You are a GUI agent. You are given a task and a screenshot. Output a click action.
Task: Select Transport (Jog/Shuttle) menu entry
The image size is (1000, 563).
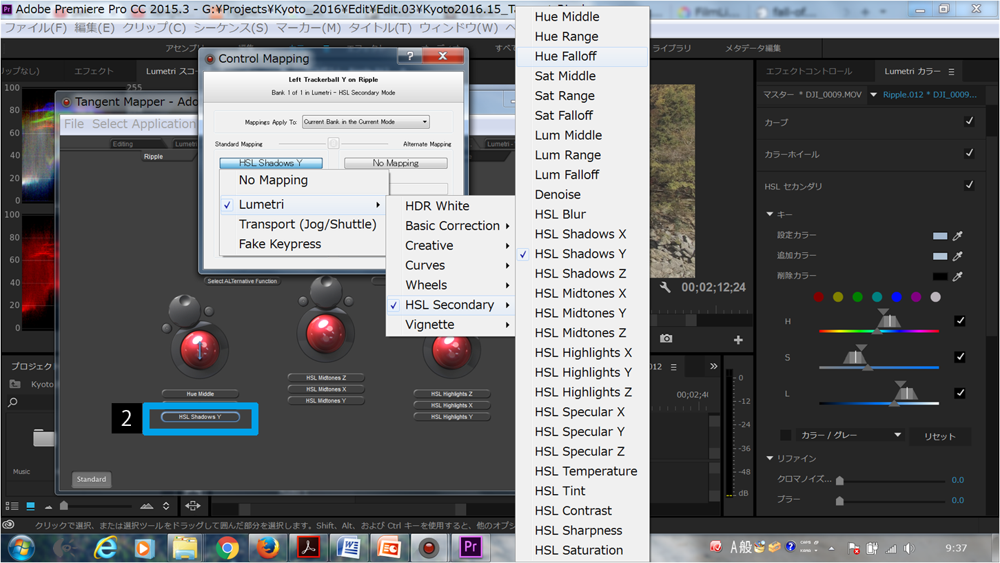(x=304, y=225)
